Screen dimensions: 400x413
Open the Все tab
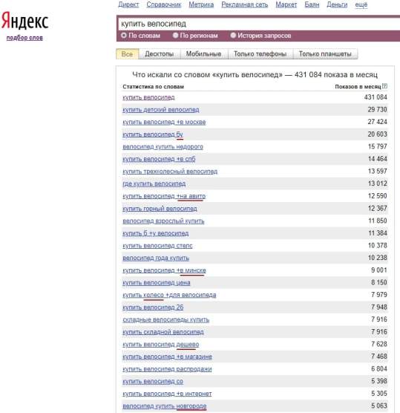click(x=127, y=54)
